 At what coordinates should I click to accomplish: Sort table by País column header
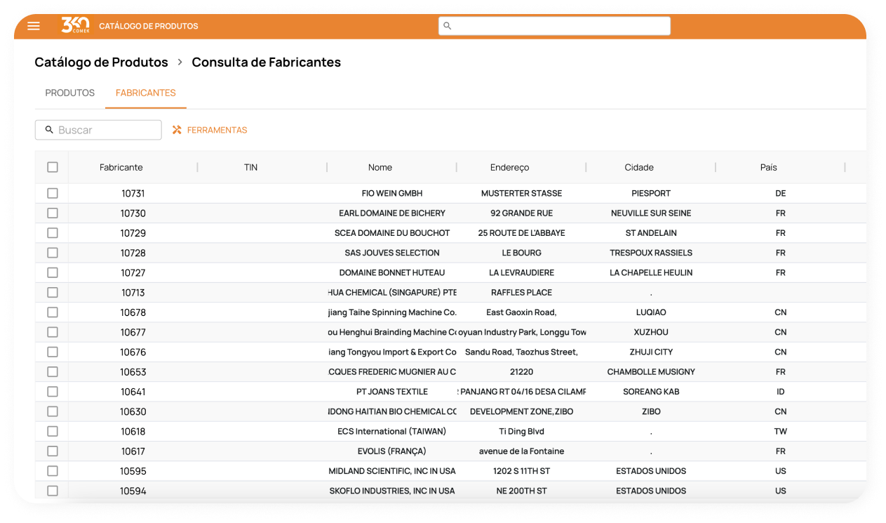tap(768, 167)
